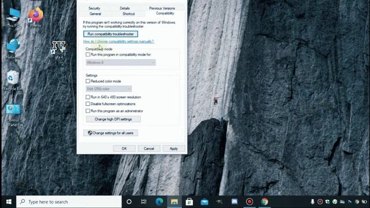Open the Firefox desktop shortcut
370x208 pixels.
[x=36, y=17]
